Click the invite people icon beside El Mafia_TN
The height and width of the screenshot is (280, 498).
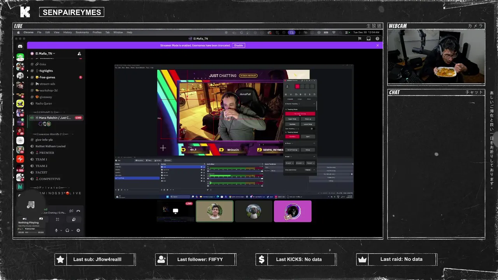point(79,54)
